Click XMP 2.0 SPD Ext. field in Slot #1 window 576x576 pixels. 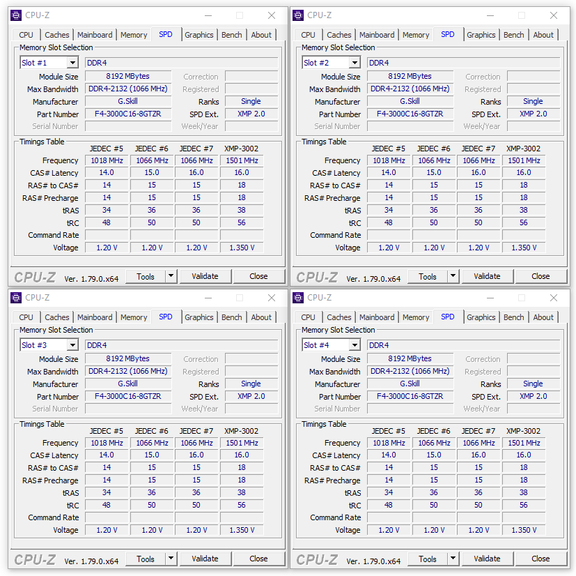pyautogui.click(x=251, y=114)
